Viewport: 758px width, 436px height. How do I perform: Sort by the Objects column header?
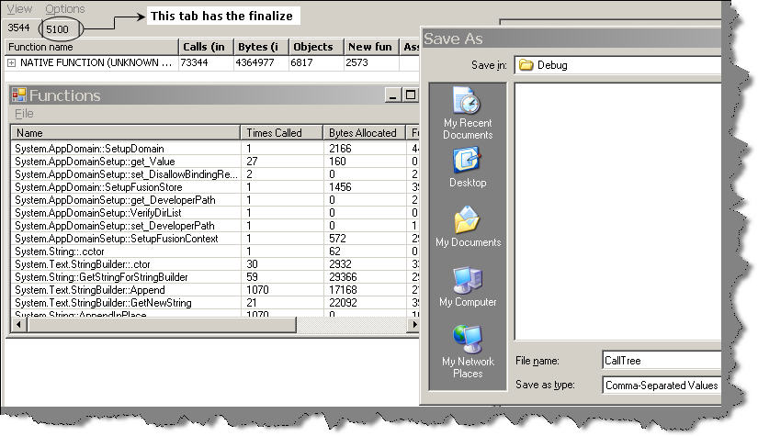click(x=316, y=47)
